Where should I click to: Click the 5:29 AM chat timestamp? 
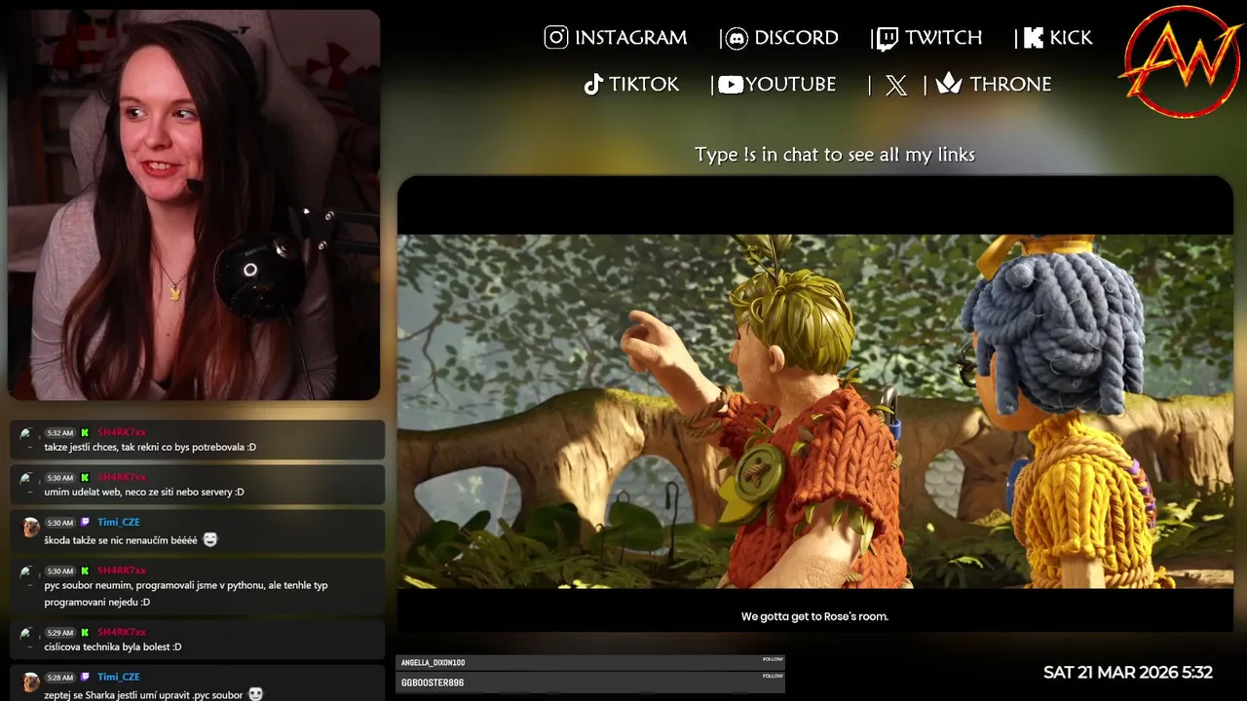[x=60, y=632]
